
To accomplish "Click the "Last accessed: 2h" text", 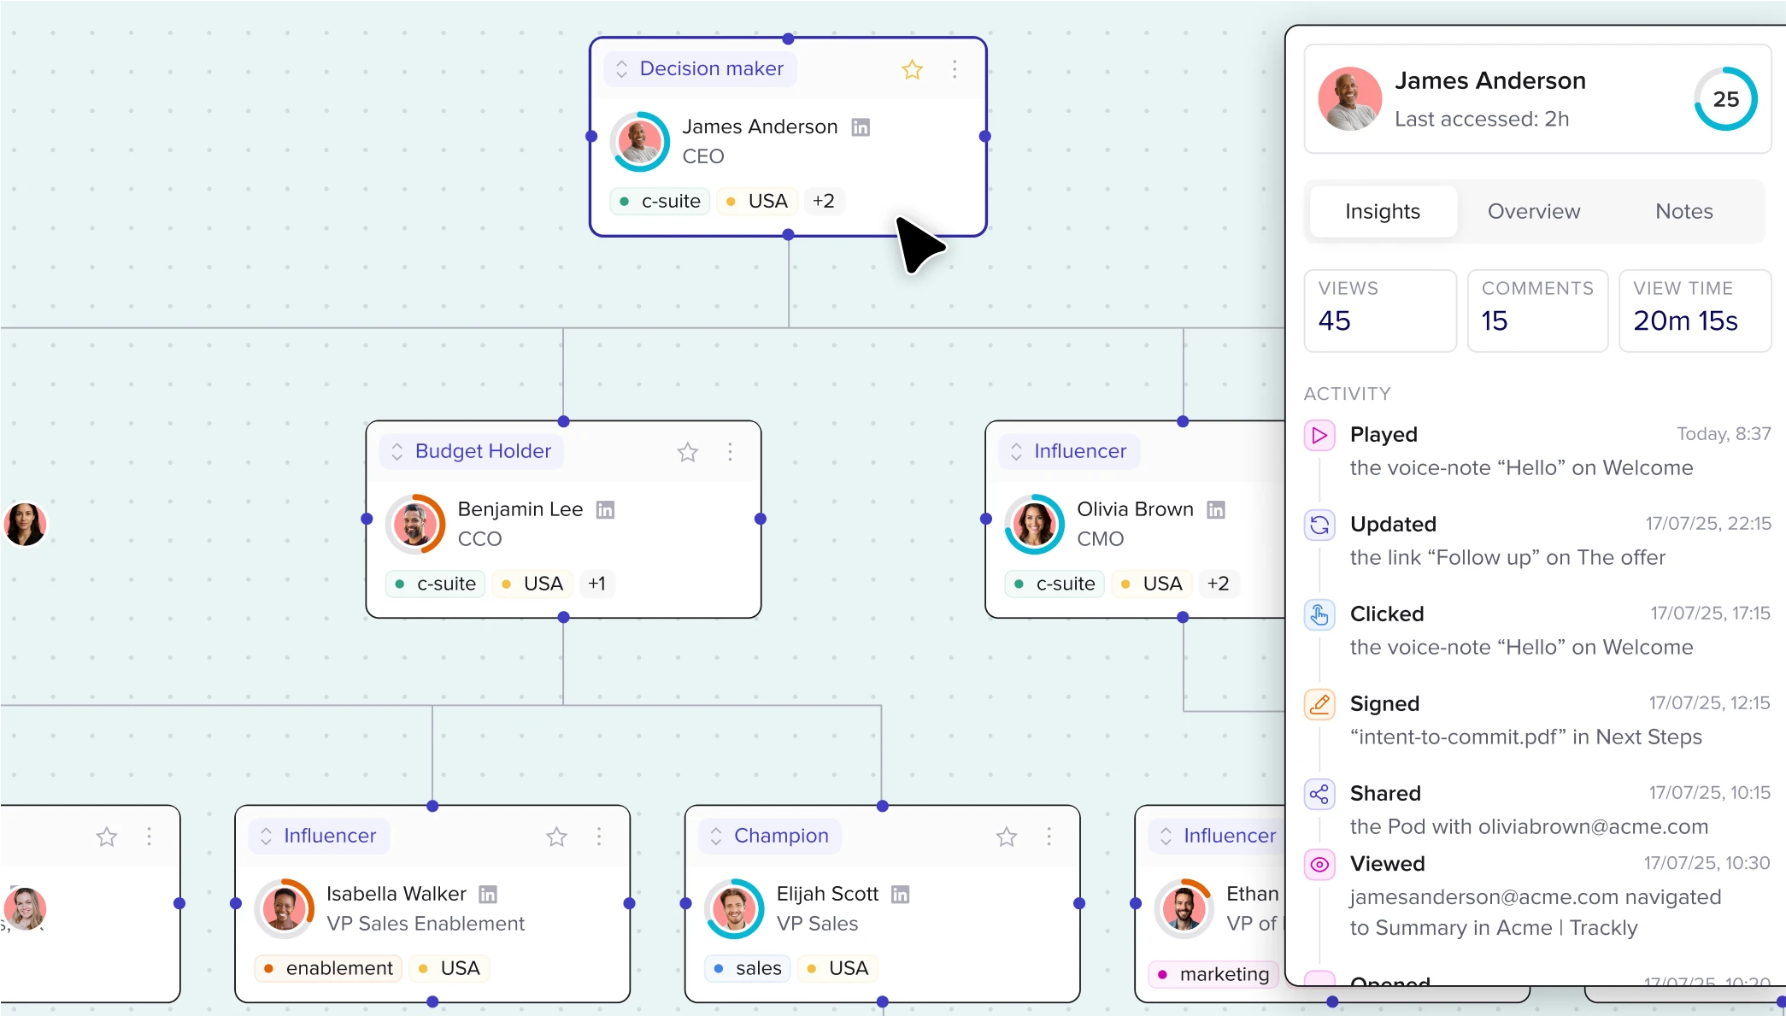I will point(1482,119).
